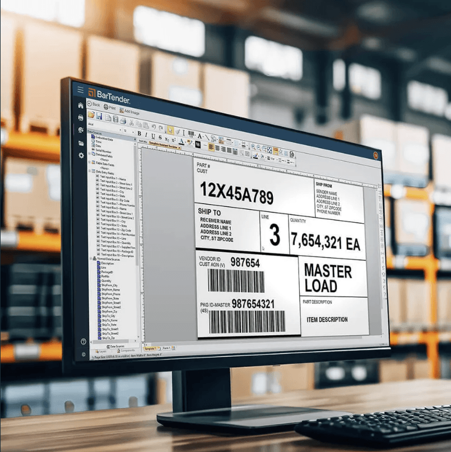Image resolution: width=451 pixels, height=452 pixels.
Task: Click the zoom in magnifier icon
Action: [253, 147]
